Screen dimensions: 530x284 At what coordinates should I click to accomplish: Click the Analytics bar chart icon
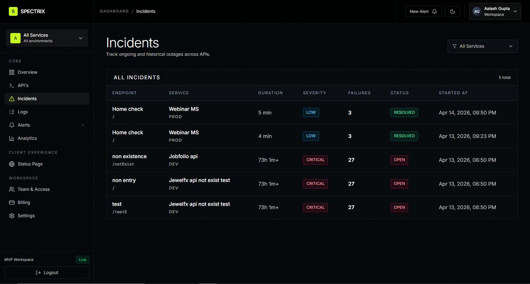12,138
